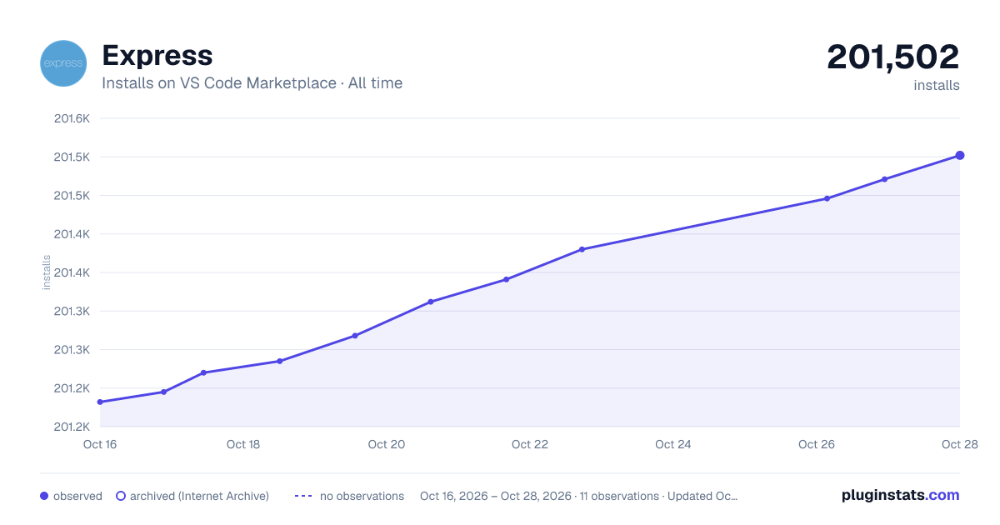The image size is (1000, 525).
Task: Click the Installs on VS Code Marketplace subtitle
Action: click(252, 83)
